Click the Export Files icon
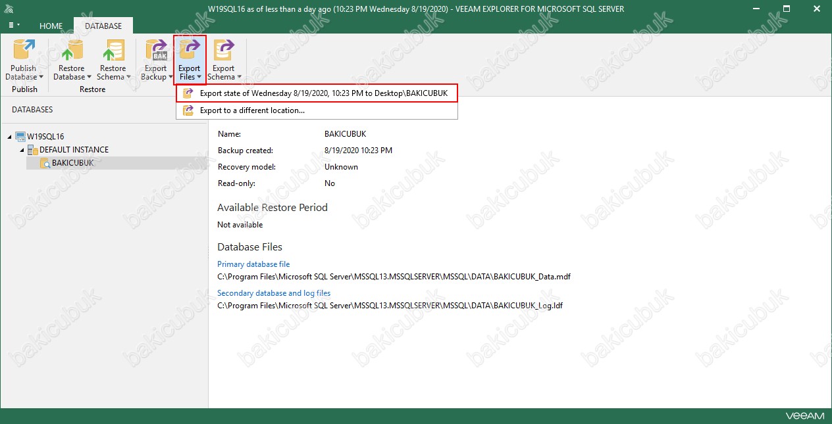Screen dimensions: 832x424 pyautogui.click(x=190, y=50)
